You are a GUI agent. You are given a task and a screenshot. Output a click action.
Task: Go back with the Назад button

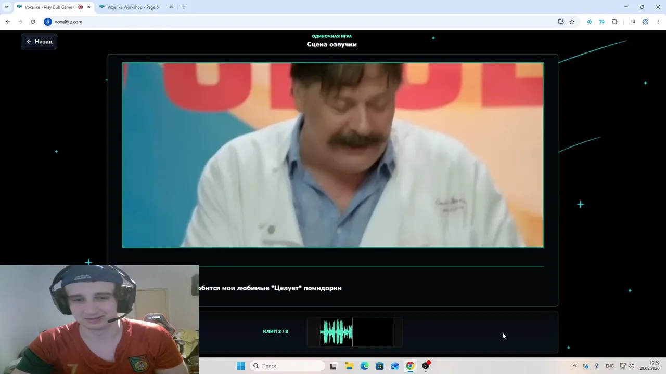tap(39, 42)
